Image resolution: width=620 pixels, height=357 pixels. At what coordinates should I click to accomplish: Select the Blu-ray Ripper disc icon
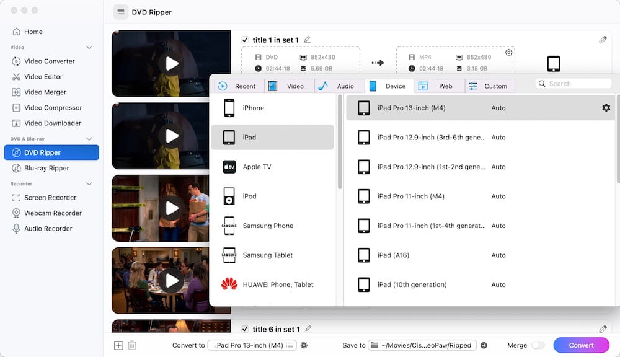coord(16,168)
